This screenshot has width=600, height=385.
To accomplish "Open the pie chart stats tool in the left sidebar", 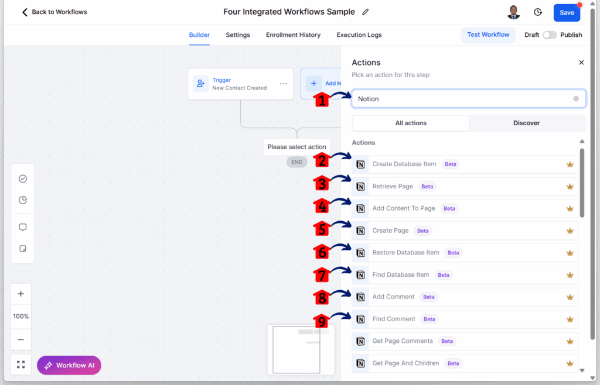I will point(23,200).
